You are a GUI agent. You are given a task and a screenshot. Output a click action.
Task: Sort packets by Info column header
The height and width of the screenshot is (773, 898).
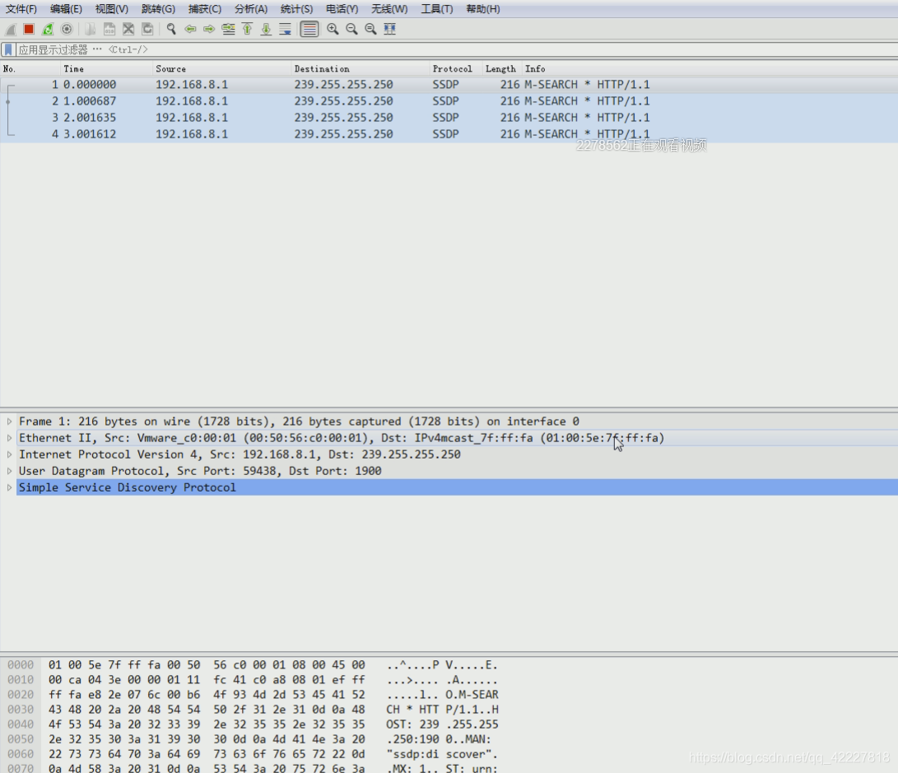[710, 68]
